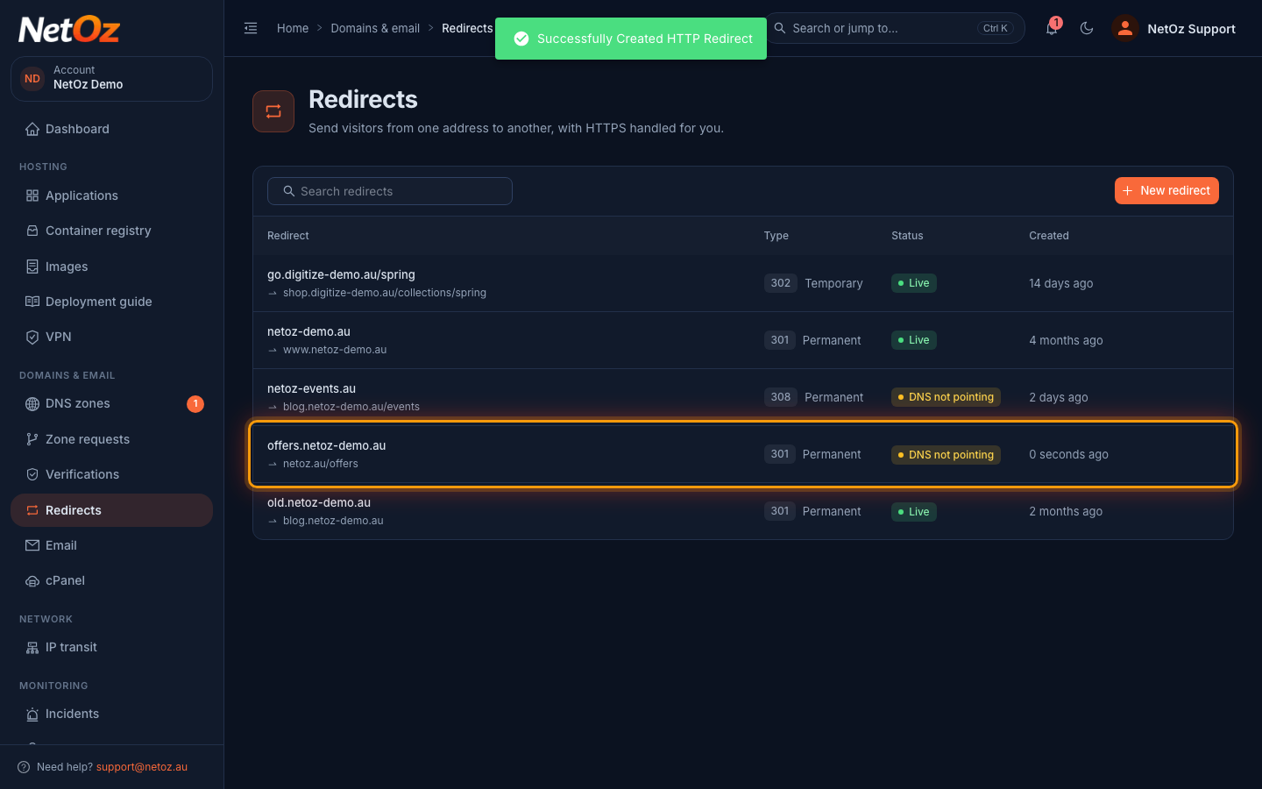Open the old.netoz-demo.au redirect row
Viewport: 1262px width, 789px height.
[743, 511]
